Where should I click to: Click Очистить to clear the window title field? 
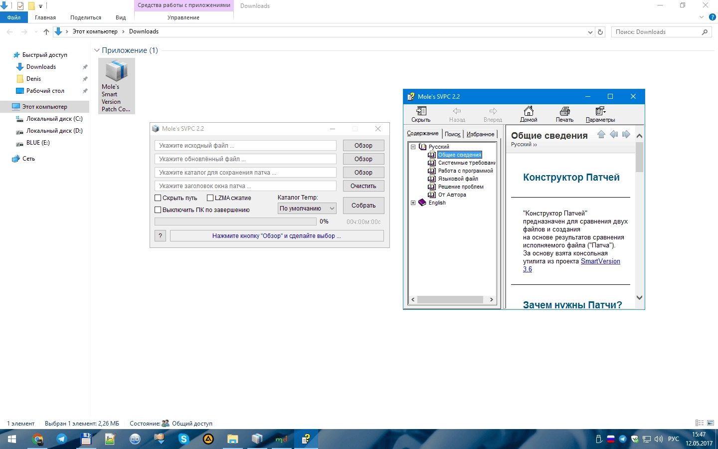(x=363, y=186)
